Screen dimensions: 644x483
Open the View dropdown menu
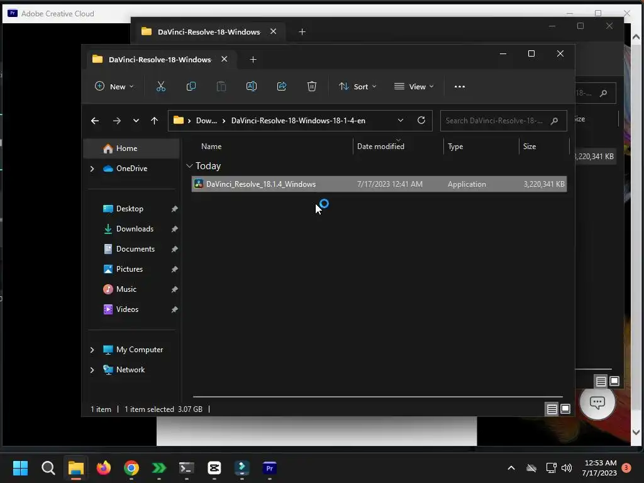click(x=414, y=87)
